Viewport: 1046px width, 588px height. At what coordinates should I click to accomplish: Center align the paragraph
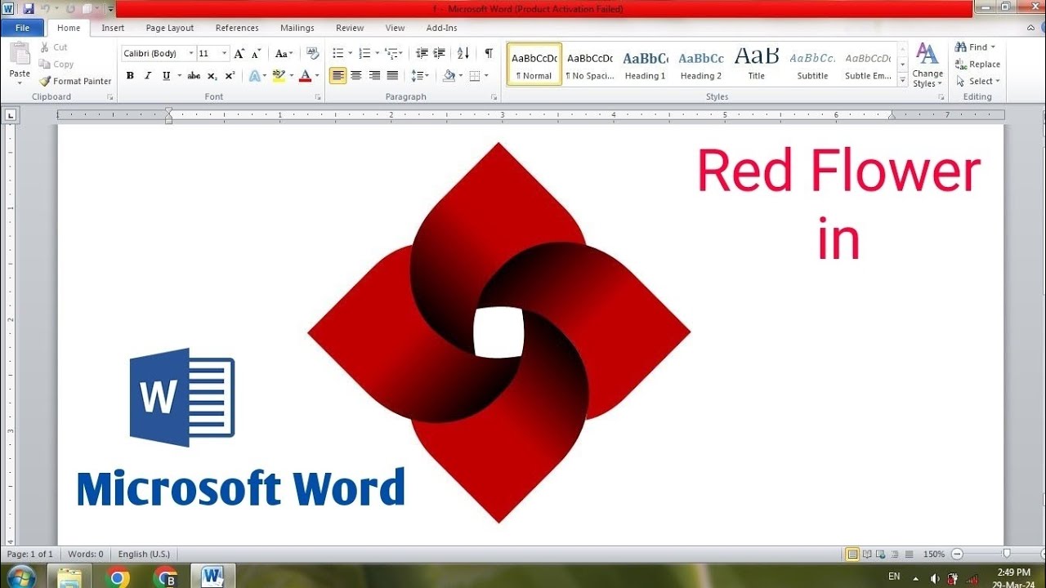click(x=356, y=76)
